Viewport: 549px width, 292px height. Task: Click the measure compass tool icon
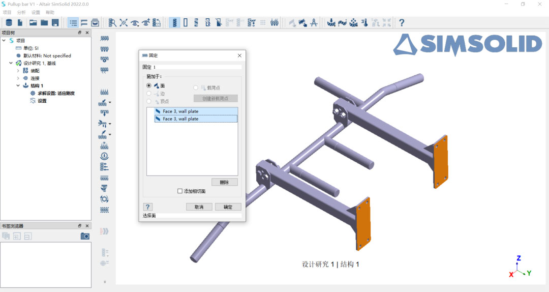click(x=314, y=22)
